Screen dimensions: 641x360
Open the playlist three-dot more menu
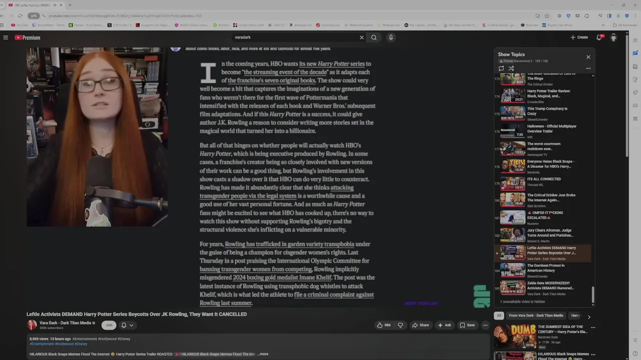[x=588, y=68]
